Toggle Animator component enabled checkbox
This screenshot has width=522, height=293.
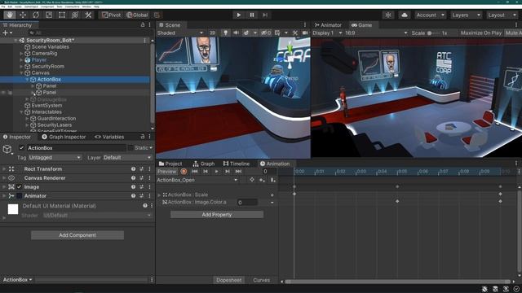tap(20, 196)
